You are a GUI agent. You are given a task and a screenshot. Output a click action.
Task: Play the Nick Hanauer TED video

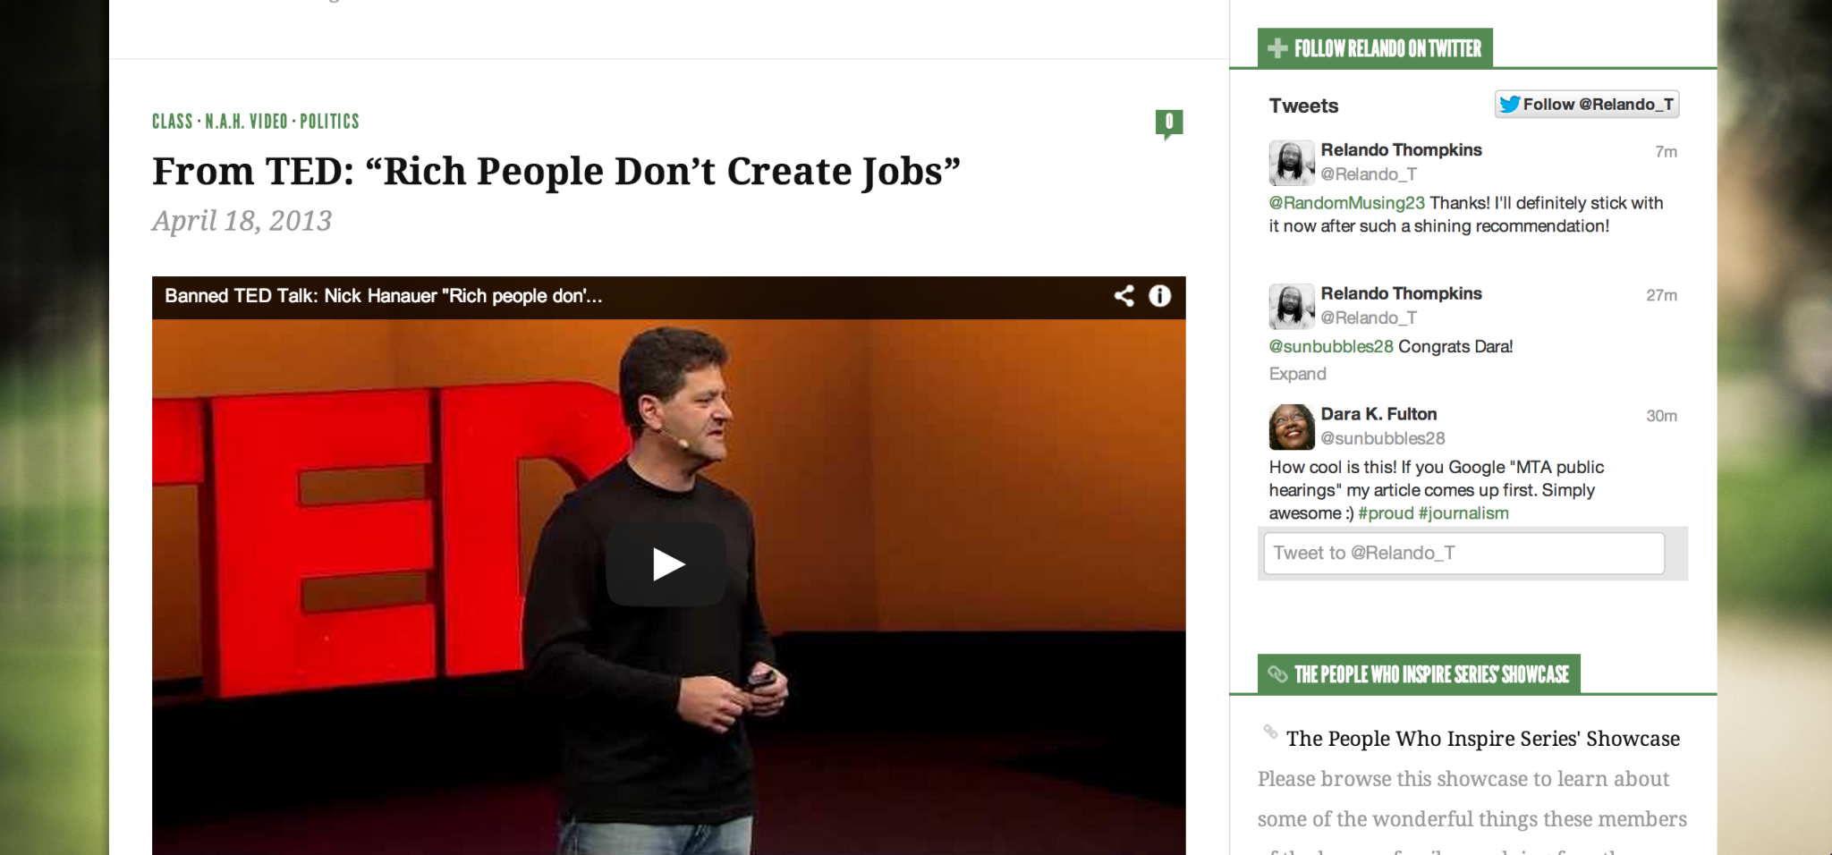(x=666, y=564)
